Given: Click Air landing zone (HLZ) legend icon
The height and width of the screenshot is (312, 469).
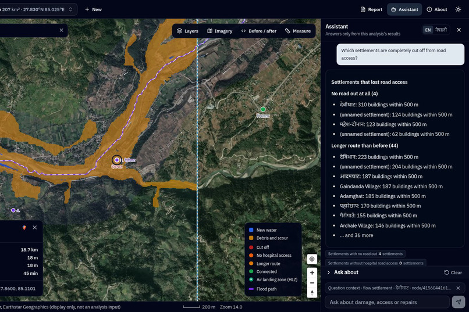Looking at the screenshot, I should coord(251,279).
